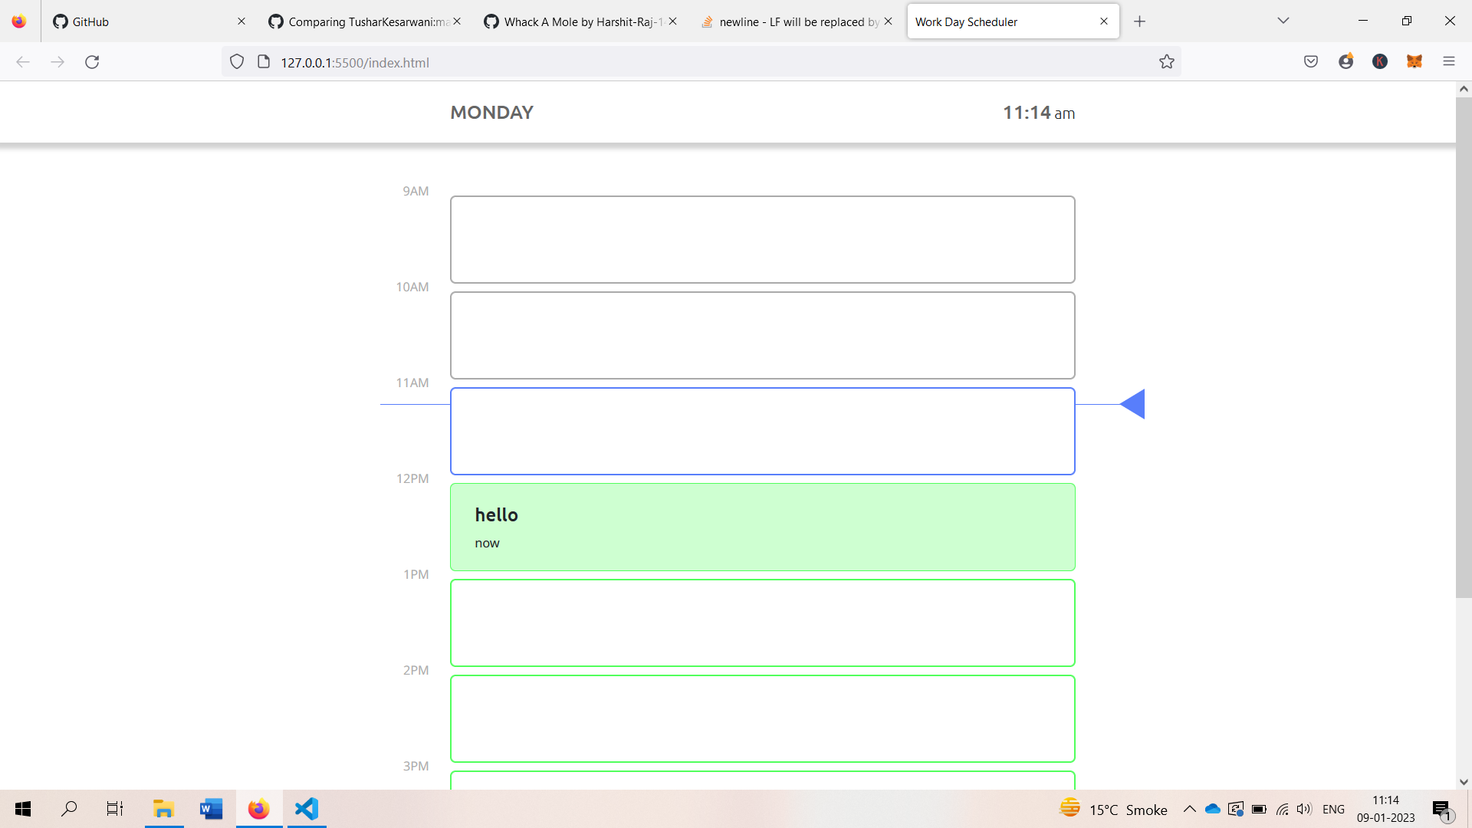Open Word from the taskbar

click(x=211, y=809)
